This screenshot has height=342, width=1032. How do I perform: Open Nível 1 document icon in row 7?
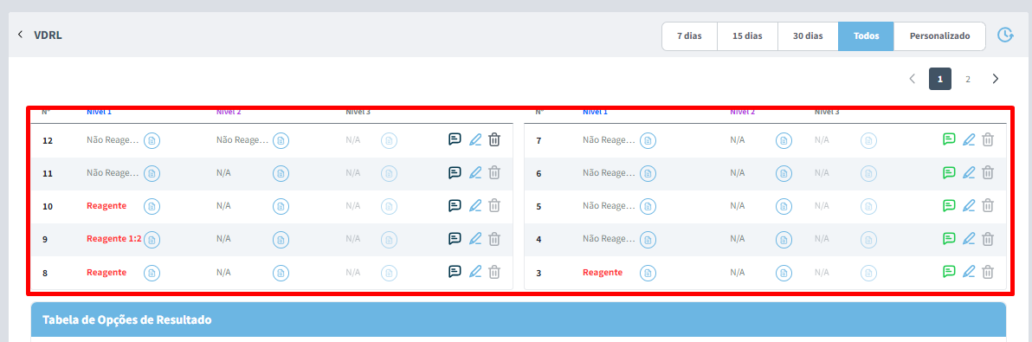tap(648, 140)
